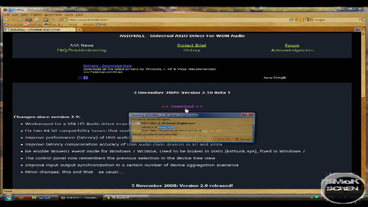
Task: Open Weebly bookmark
Action: 86,25
